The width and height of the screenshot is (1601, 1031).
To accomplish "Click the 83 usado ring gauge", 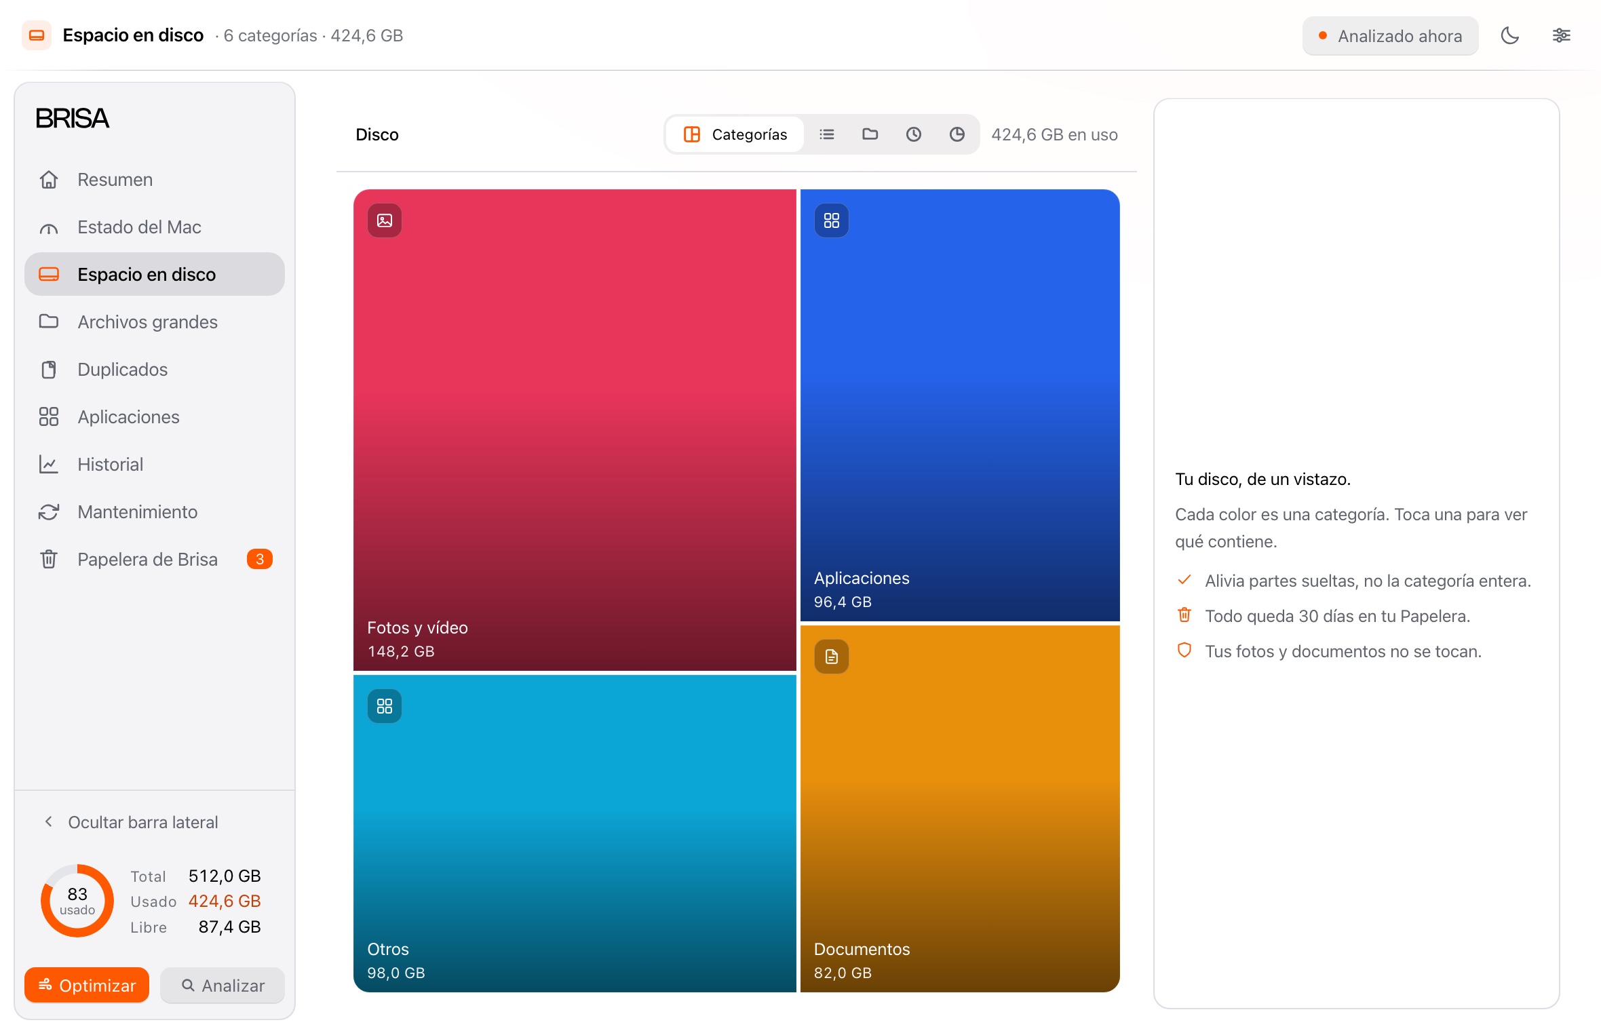I will tap(77, 901).
